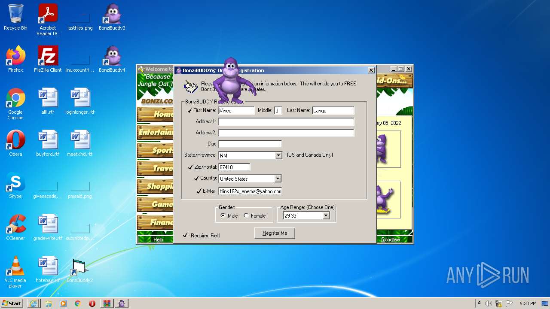Select the allil.rtf document icon

click(x=48, y=101)
